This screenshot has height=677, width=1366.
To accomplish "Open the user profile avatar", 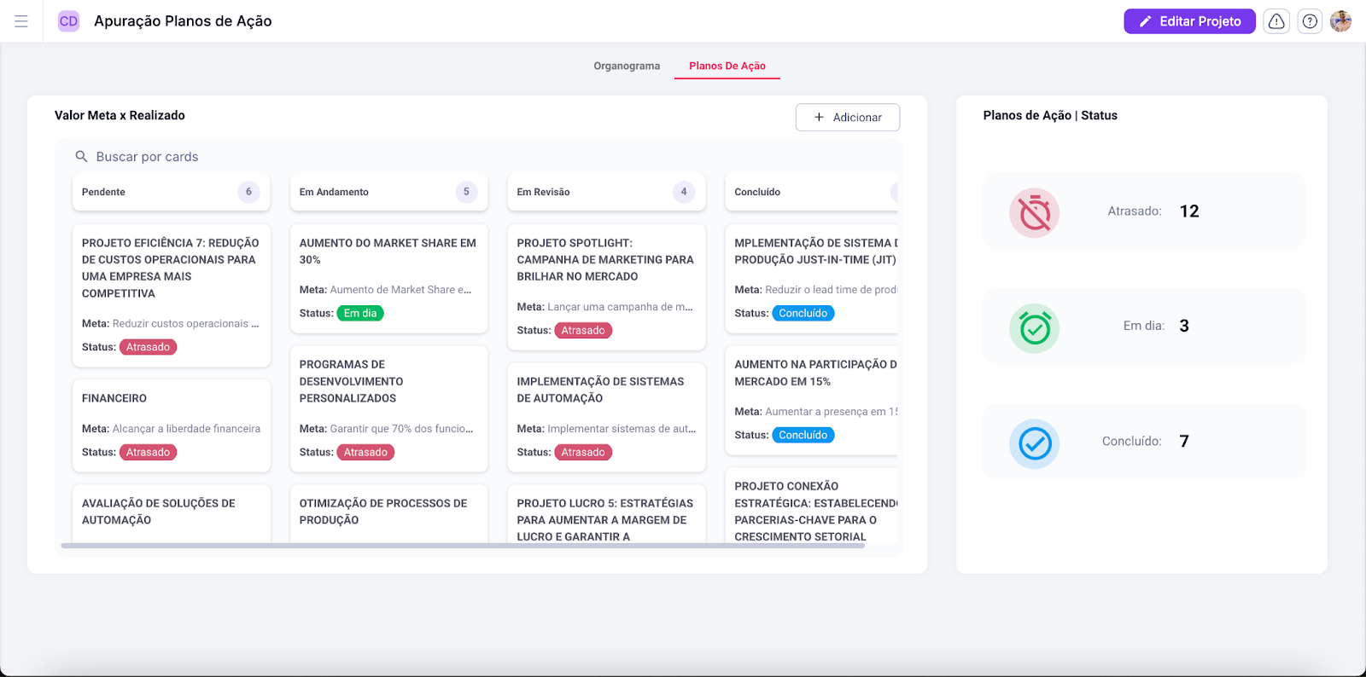I will [x=1340, y=21].
